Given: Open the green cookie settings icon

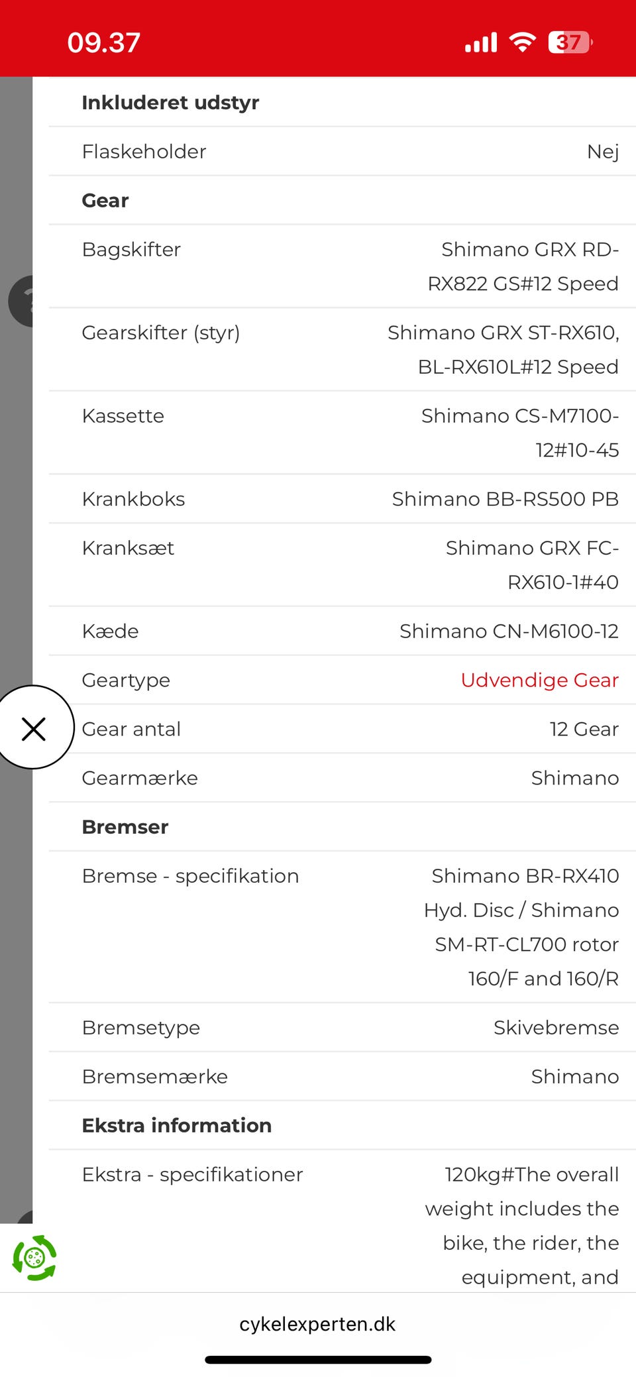Looking at the screenshot, I should point(34,1257).
